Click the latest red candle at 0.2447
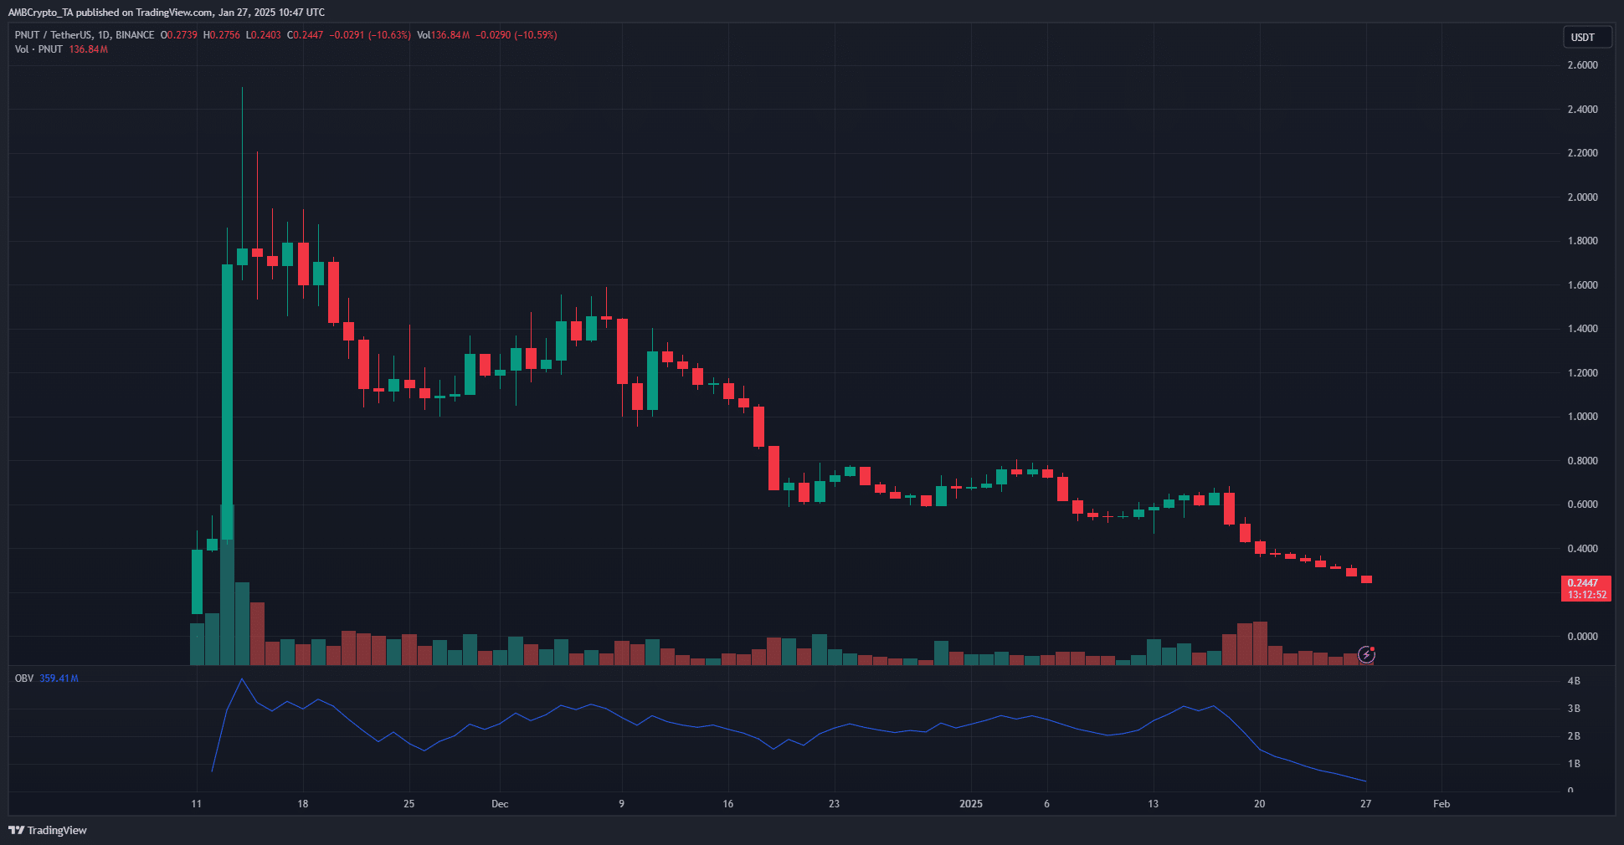 tap(1366, 579)
